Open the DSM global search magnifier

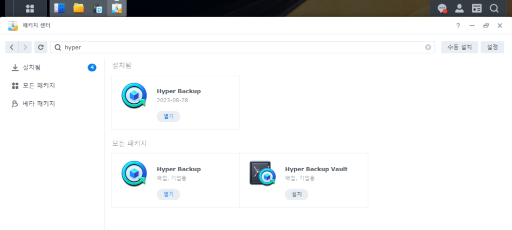[494, 8]
